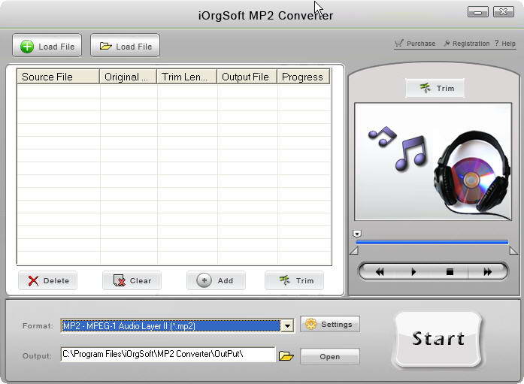Click the Trim Len... column header

click(187, 77)
